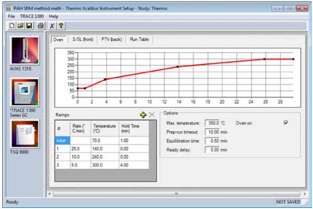This screenshot has height=209, width=313.
Task: Toggle the Oven on checkbox
Action: (286, 123)
